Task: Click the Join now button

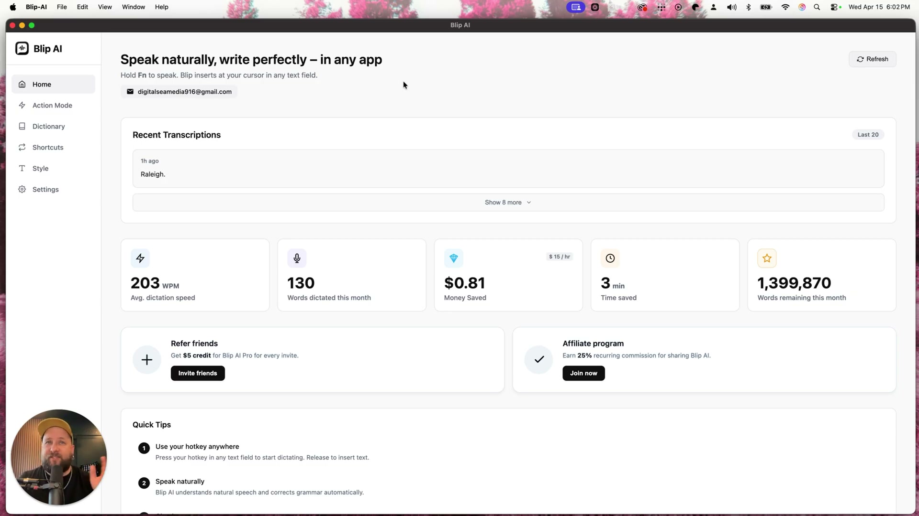Action: coord(583,373)
